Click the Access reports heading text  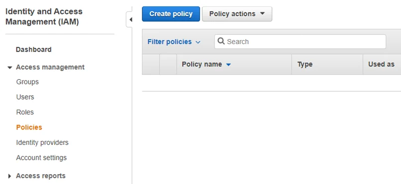click(41, 176)
